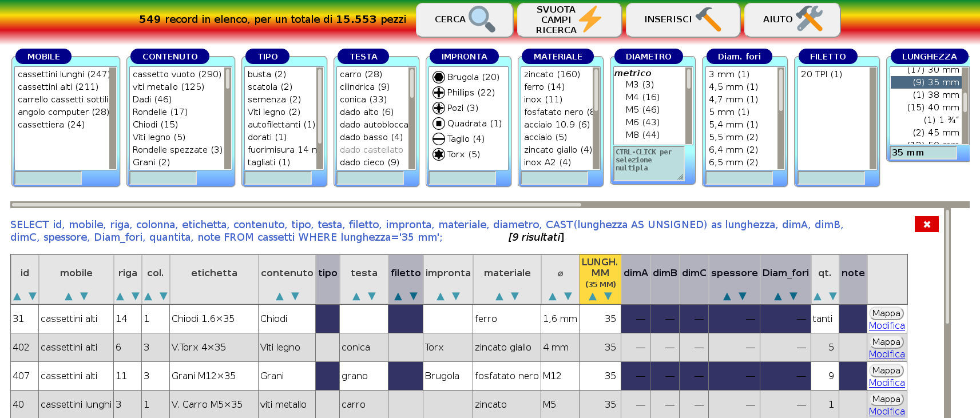Click Modifica link for record 31
Image resolution: width=980 pixels, height=418 pixels.
pyautogui.click(x=886, y=326)
